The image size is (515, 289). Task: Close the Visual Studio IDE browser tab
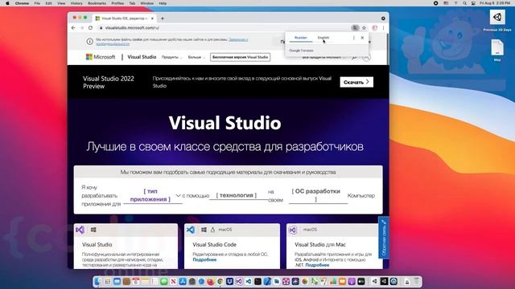tap(152, 18)
